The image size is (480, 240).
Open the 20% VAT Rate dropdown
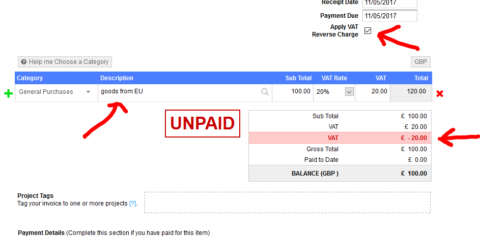[x=349, y=92]
